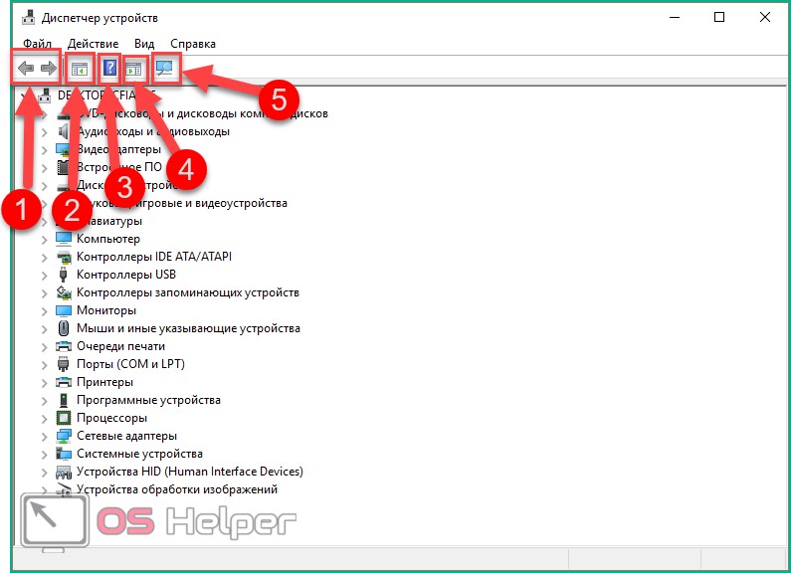
Task: Click the network icon beside Сетевые адаптеры
Action: point(64,436)
